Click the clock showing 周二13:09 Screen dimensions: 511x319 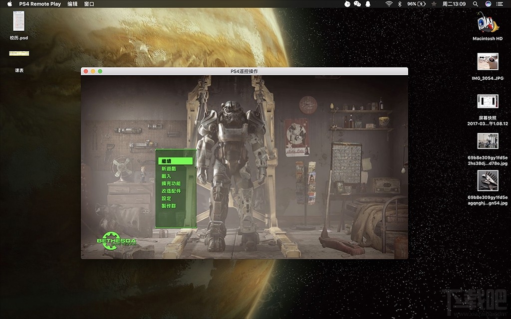[454, 4]
